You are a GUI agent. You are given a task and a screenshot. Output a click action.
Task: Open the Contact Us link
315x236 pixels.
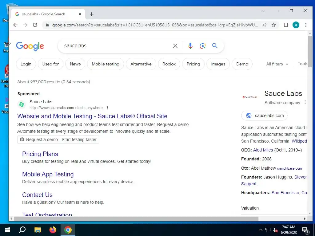(x=37, y=195)
